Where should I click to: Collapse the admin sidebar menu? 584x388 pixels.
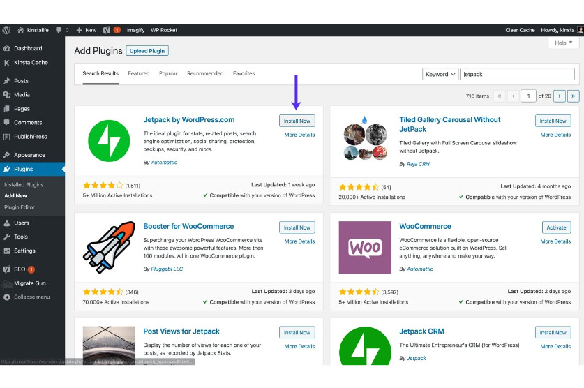(31, 297)
